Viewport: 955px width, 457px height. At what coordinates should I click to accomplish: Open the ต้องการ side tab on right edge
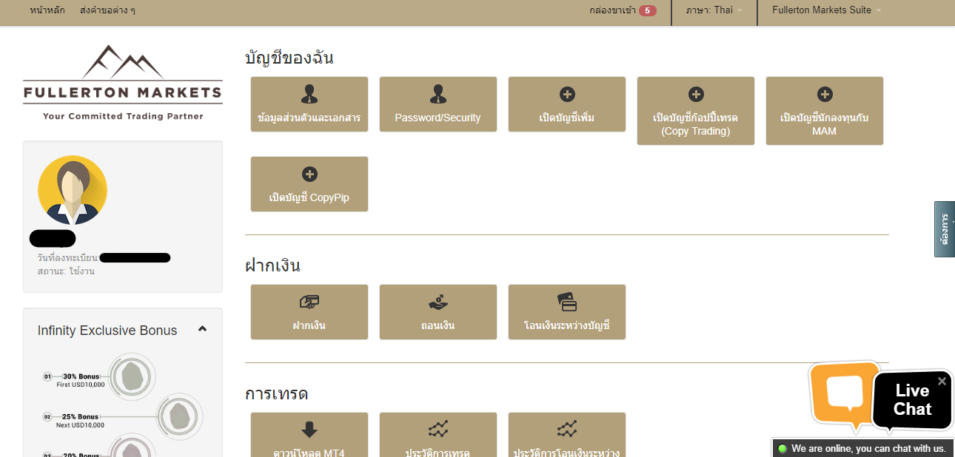pos(945,229)
